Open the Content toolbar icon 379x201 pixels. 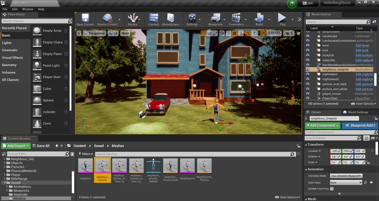(153, 19)
